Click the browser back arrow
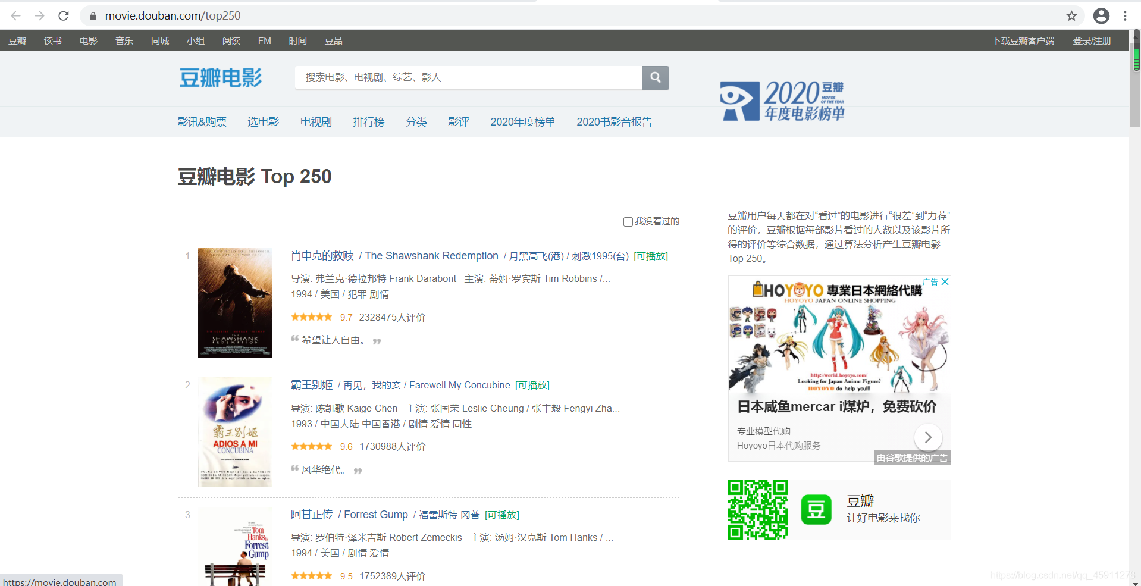The width and height of the screenshot is (1141, 586). [16, 16]
